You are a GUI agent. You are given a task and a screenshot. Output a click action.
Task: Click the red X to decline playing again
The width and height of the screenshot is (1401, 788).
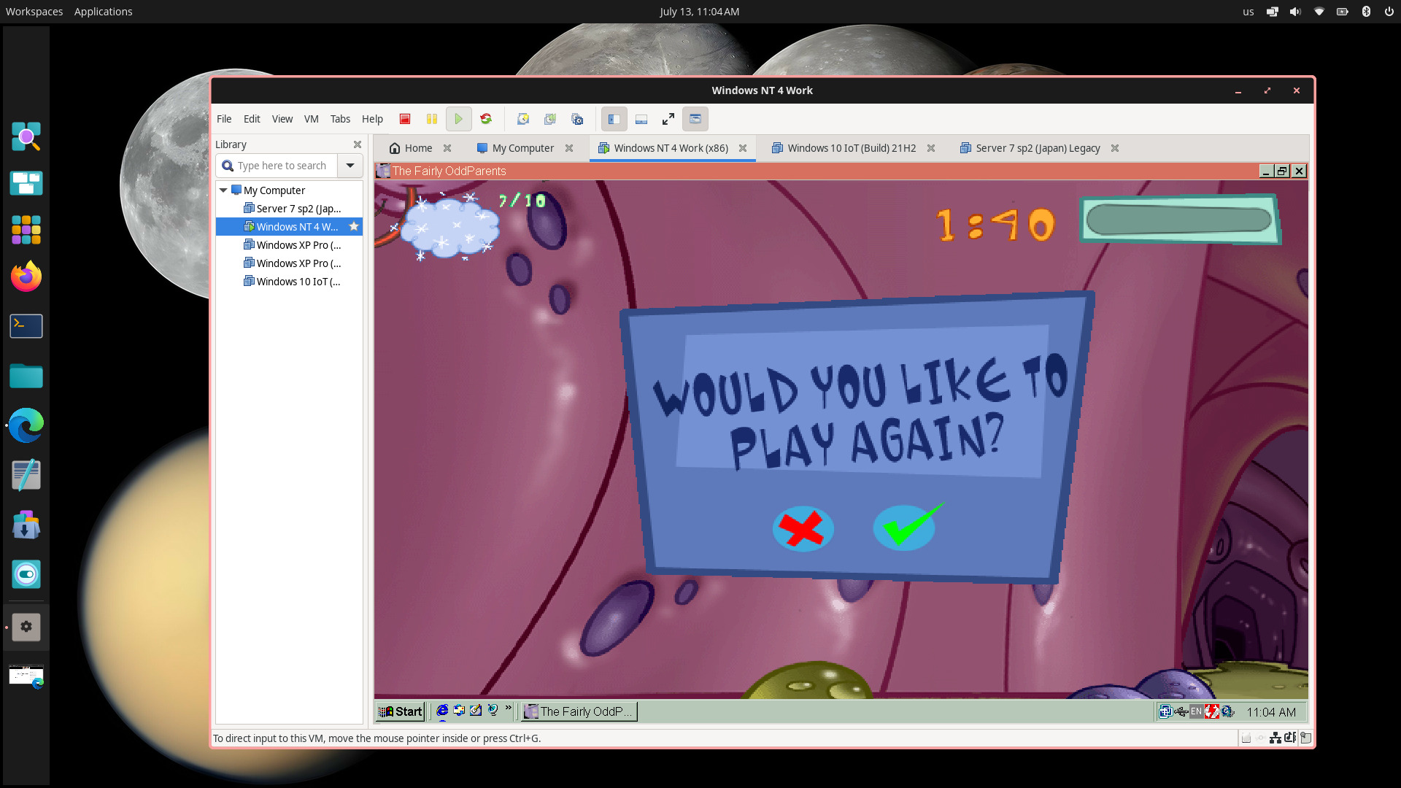[x=803, y=528]
